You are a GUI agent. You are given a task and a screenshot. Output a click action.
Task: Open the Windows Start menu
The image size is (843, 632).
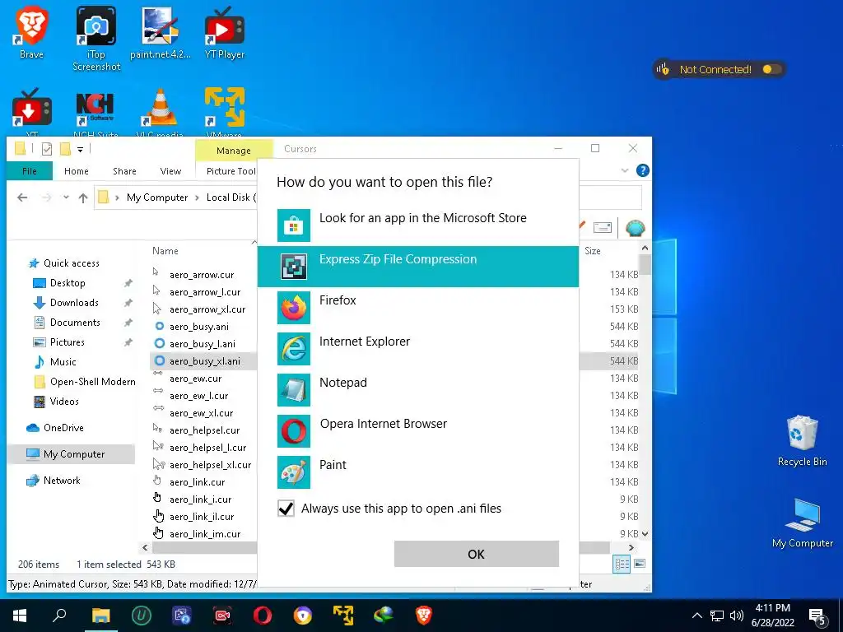pos(20,616)
